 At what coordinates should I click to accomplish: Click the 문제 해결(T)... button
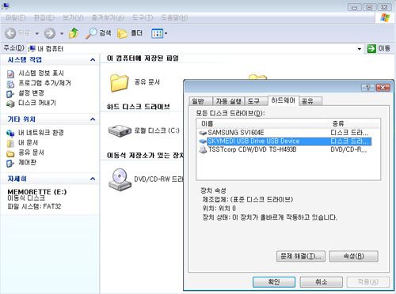(x=301, y=256)
